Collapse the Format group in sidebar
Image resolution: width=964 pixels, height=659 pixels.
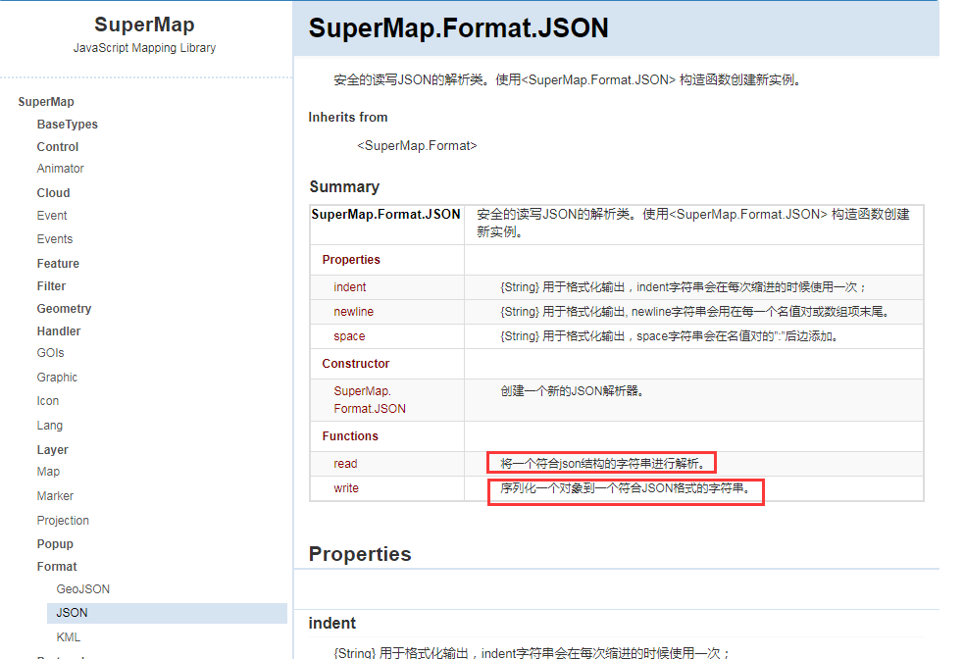57,567
